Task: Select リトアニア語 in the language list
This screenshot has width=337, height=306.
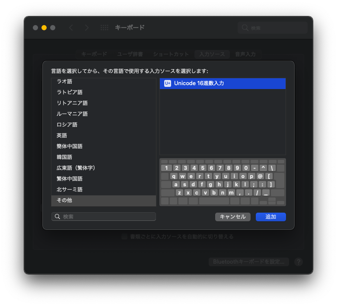Action: pyautogui.click(x=104, y=103)
